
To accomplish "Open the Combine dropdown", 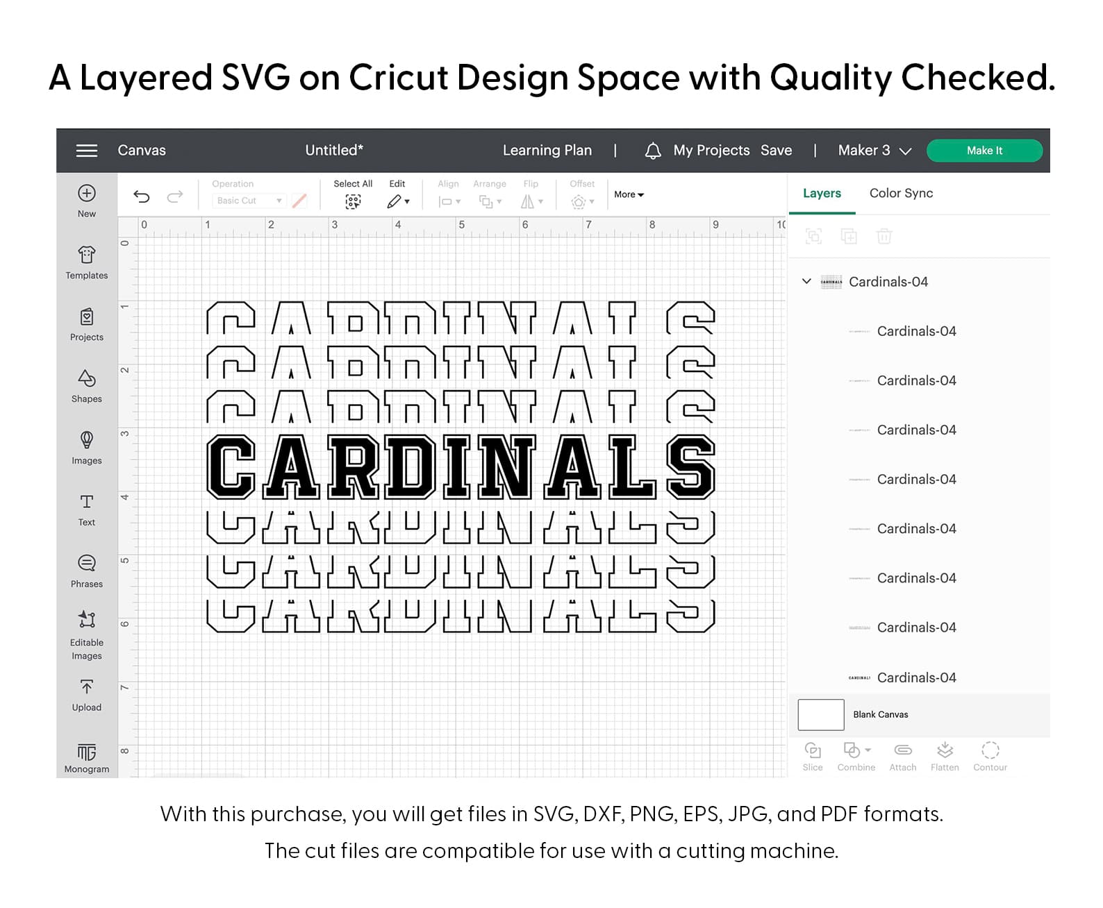I will point(856,757).
